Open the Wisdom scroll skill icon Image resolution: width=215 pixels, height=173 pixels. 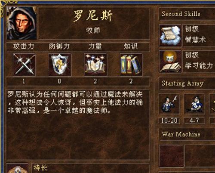pyautogui.click(x=170, y=35)
